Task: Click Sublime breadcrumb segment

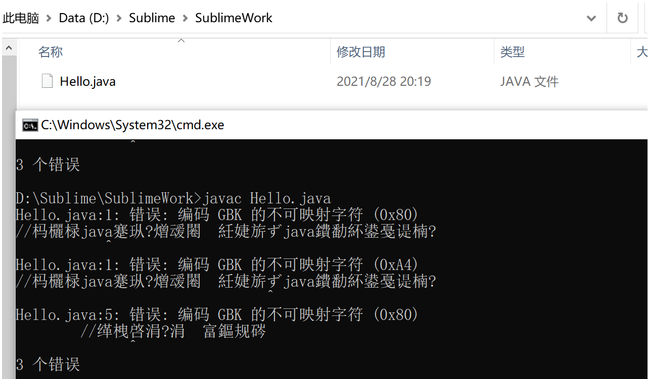Action: pyautogui.click(x=152, y=18)
